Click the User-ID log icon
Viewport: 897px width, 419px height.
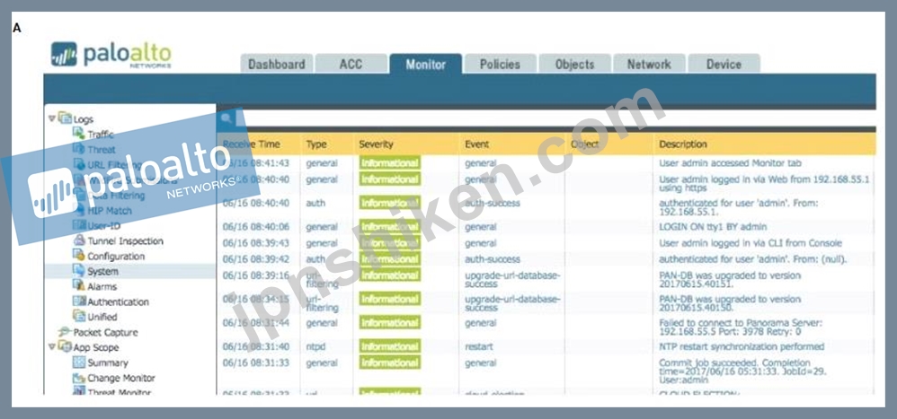pyautogui.click(x=79, y=225)
